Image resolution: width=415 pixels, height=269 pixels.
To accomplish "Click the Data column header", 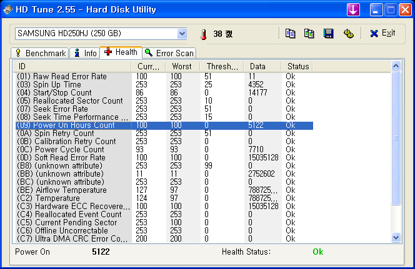I will (x=262, y=67).
